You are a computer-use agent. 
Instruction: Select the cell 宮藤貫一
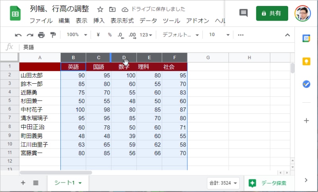(x=40, y=153)
